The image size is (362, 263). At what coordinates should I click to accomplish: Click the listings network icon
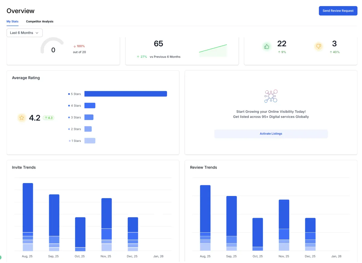(x=271, y=96)
